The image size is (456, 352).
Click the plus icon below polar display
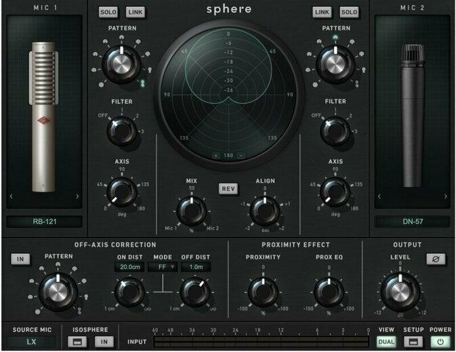click(216, 155)
